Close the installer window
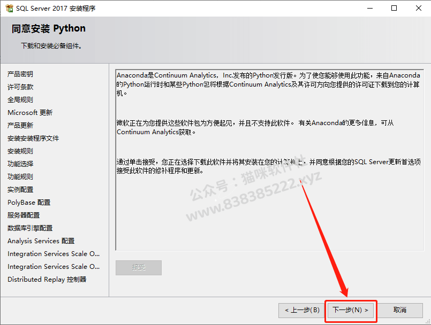Screen dimensions: 431x325 pos(418,8)
